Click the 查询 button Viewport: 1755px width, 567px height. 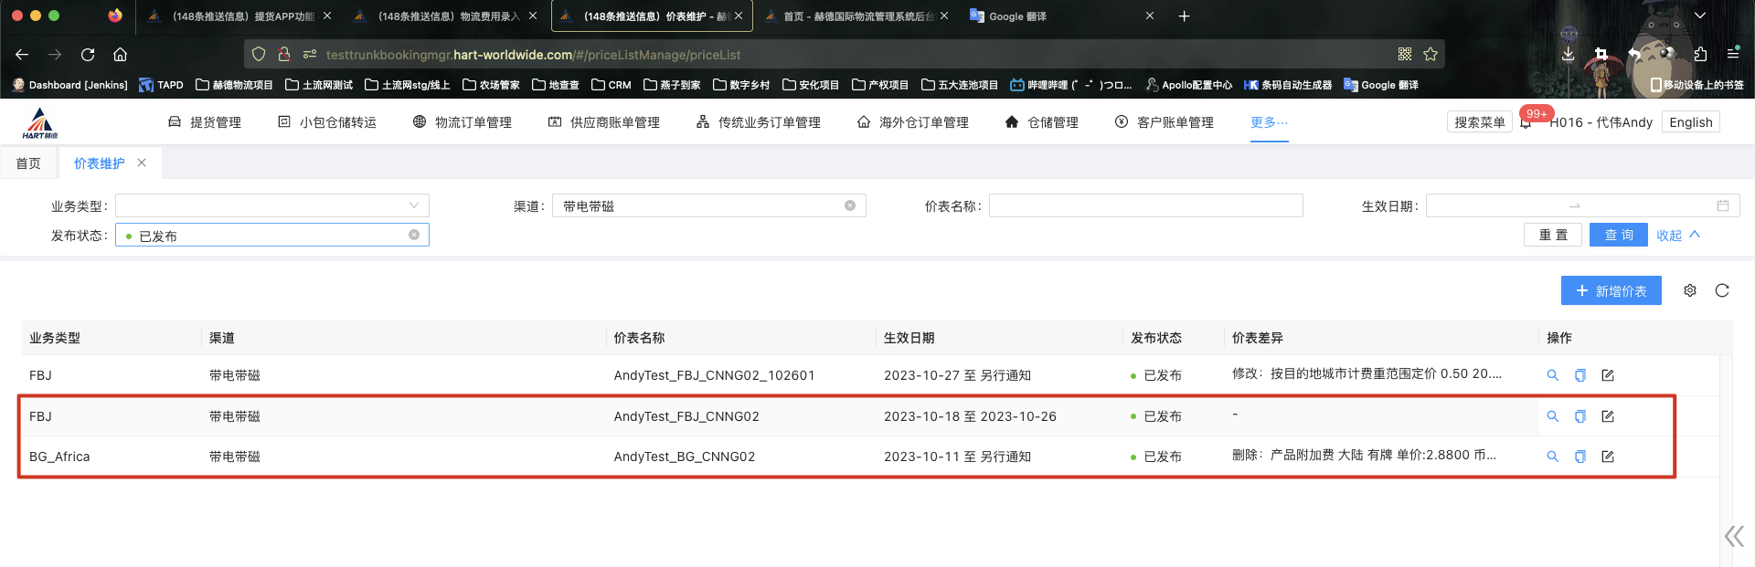click(x=1618, y=236)
